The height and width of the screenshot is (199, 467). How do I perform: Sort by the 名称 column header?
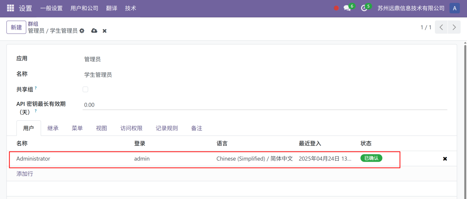point(22,143)
